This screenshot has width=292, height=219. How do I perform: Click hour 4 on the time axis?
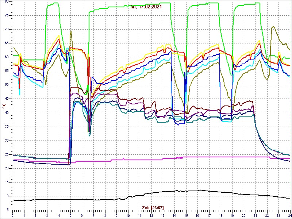(59, 215)
